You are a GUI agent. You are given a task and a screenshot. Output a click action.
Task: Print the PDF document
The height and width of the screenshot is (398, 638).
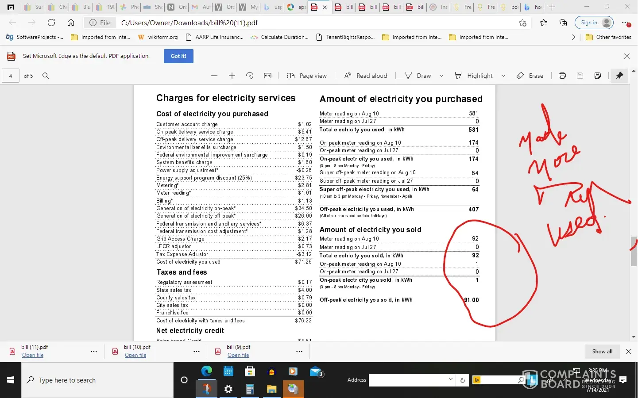(562, 76)
